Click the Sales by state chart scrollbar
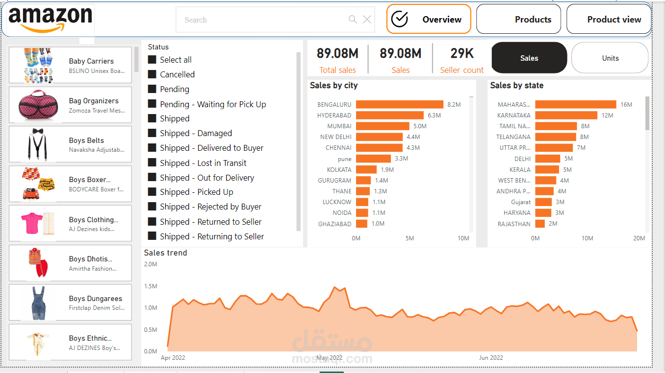Viewport: 665px width, 373px height. pyautogui.click(x=647, y=113)
